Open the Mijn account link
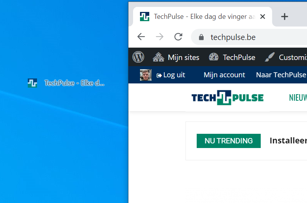The image size is (307, 203). point(224,75)
